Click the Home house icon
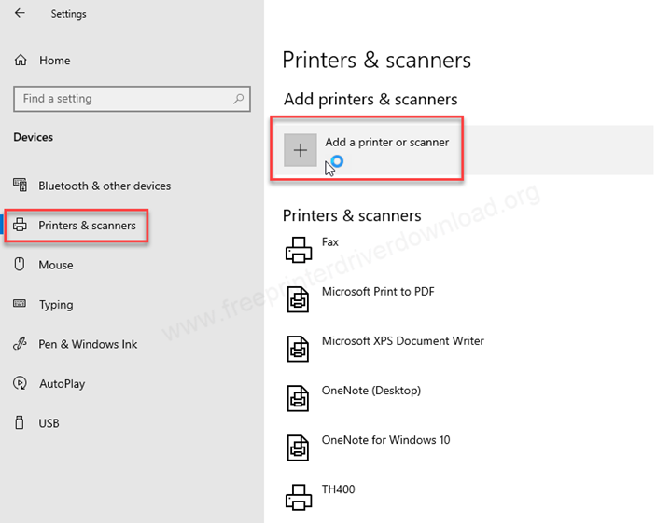This screenshot has width=671, height=523. tap(21, 61)
